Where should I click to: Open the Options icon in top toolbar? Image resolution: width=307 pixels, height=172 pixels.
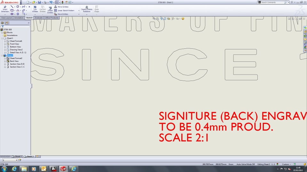pos(70,2)
